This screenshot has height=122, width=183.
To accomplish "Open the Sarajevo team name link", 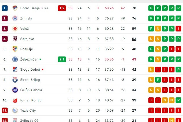I will pyautogui.click(x=27, y=39).
